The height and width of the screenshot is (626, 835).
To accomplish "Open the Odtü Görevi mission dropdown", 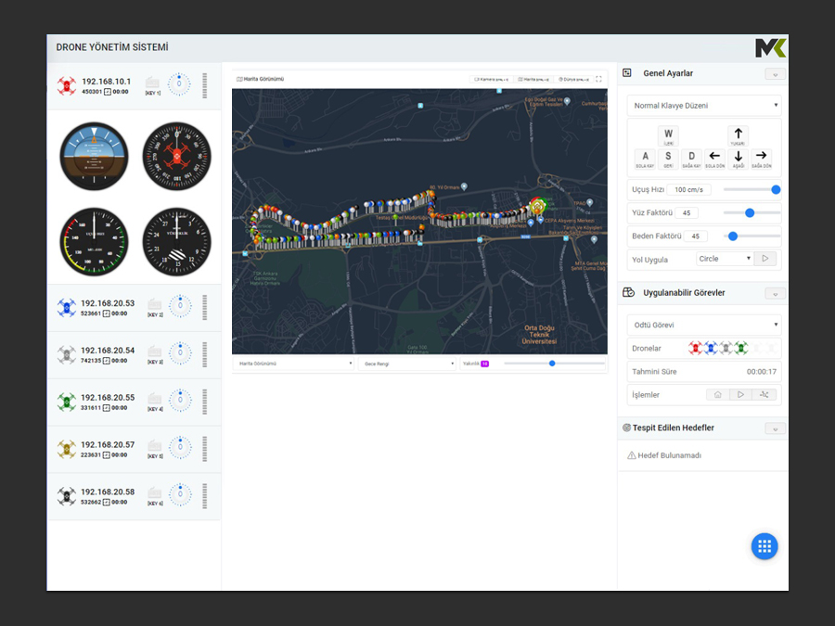I will [x=704, y=325].
